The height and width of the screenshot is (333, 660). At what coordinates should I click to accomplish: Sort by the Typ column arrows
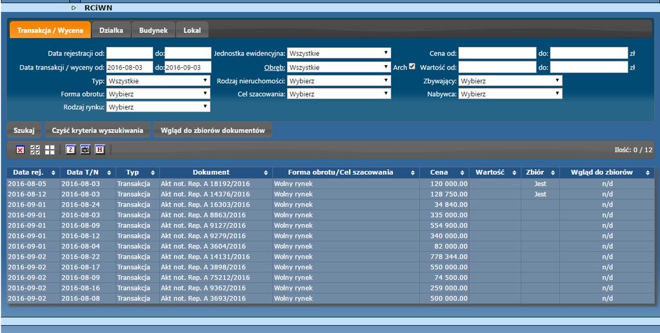[x=153, y=172]
